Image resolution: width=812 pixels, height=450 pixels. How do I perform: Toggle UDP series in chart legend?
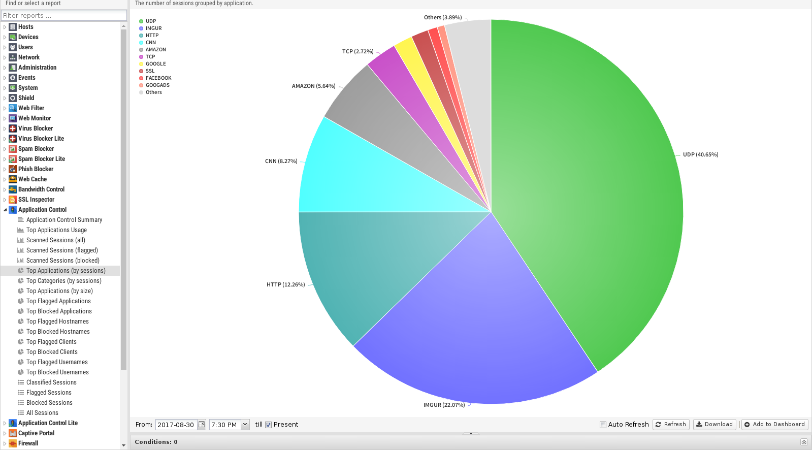click(148, 21)
